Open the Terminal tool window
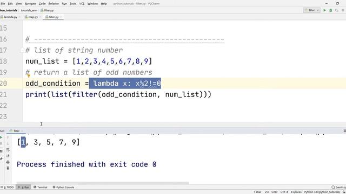The image size is (346, 194). point(41,187)
